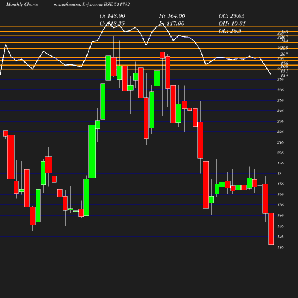The width and height of the screenshot is (298, 298).
Task: Click the 156 price axis label
Action: point(280,205)
